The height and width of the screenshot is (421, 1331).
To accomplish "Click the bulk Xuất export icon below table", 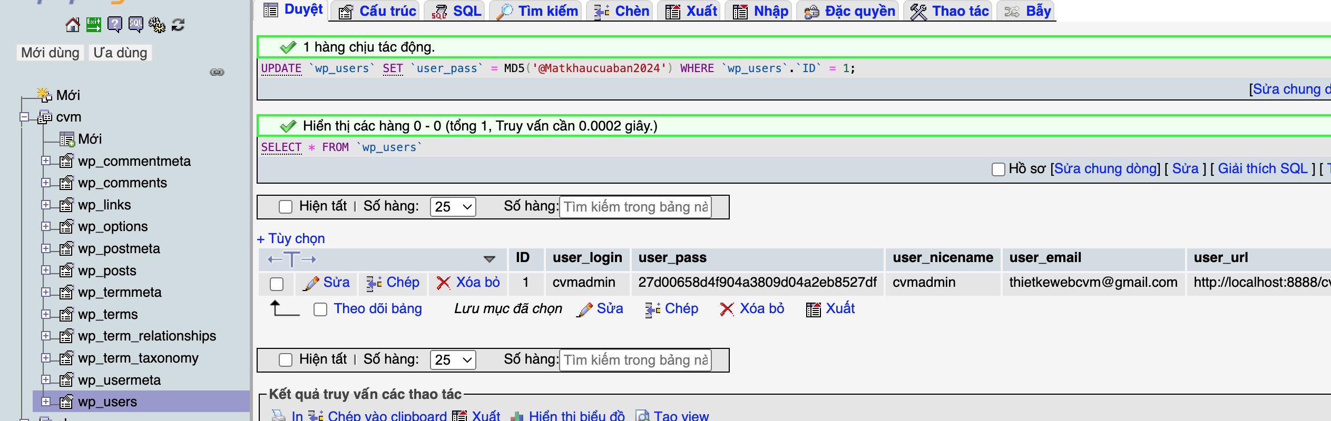I will click(x=814, y=309).
